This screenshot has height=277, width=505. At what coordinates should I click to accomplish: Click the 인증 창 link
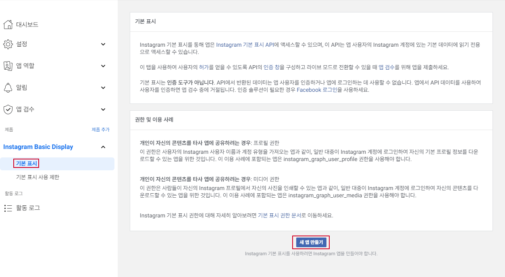pyautogui.click(x=271, y=67)
